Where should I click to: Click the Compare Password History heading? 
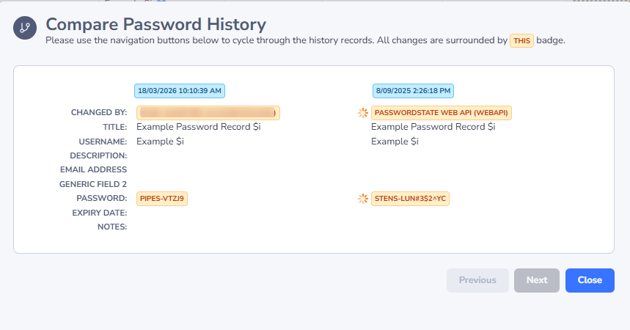155,26
